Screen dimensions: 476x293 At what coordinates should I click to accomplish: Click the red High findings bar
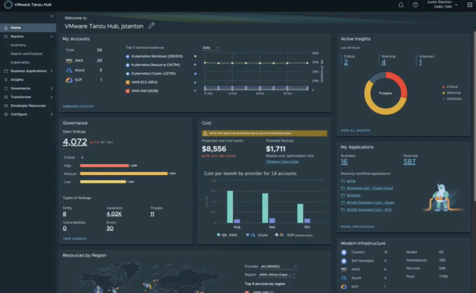click(104, 166)
